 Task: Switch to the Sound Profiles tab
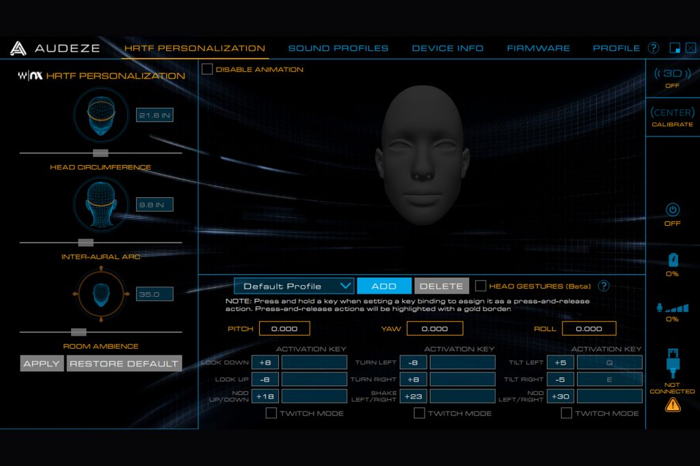click(x=338, y=48)
